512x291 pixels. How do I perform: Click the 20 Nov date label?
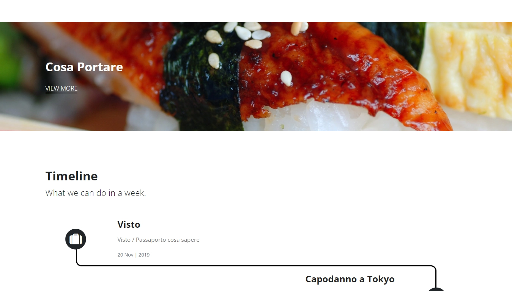pyautogui.click(x=125, y=255)
